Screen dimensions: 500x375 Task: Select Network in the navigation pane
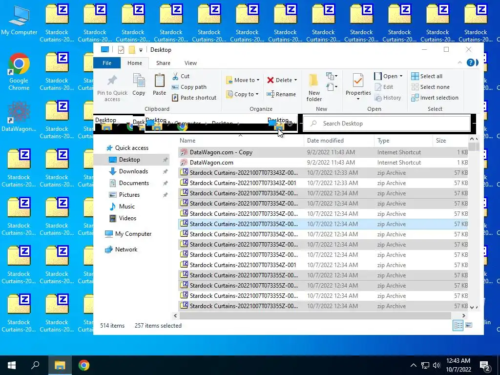(126, 250)
